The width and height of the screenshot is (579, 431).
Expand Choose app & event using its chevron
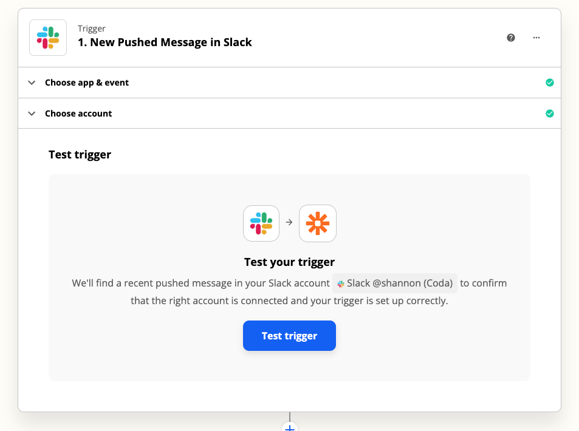pyautogui.click(x=32, y=83)
